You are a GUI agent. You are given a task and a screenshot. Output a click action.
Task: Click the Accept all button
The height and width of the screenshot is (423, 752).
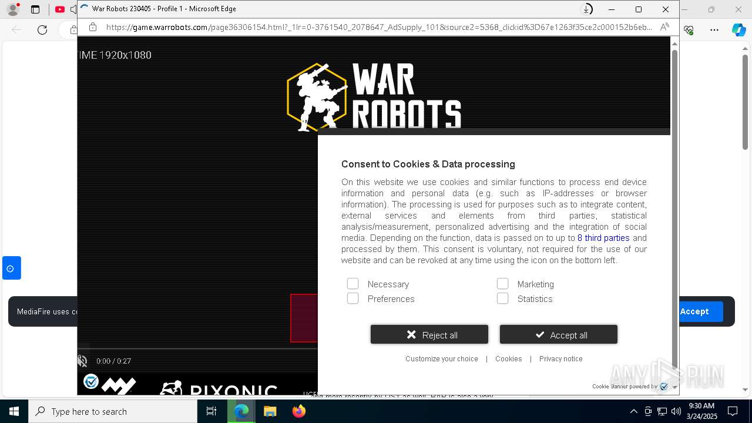[x=559, y=335]
